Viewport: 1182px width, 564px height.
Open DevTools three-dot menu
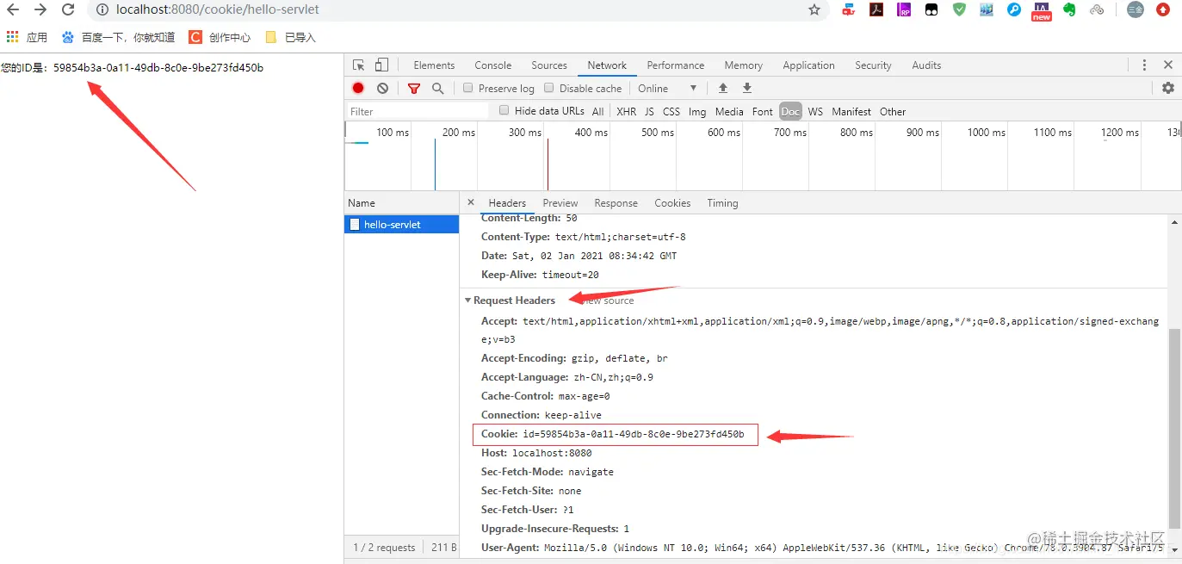tap(1144, 65)
